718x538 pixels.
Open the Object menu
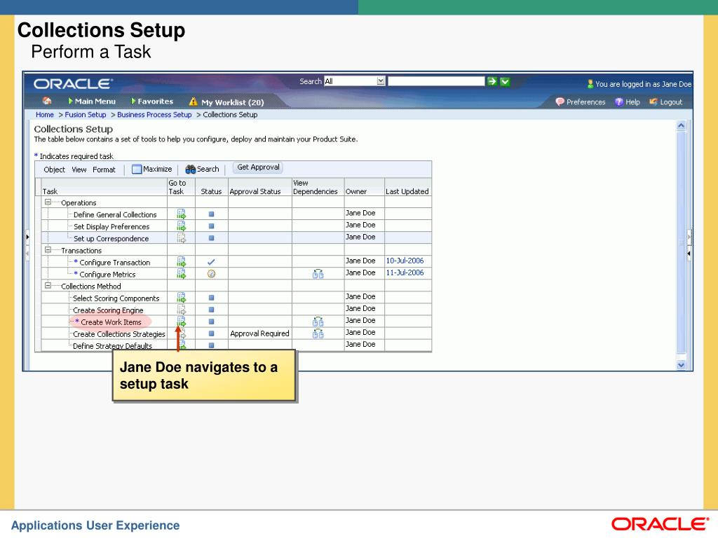click(x=55, y=170)
